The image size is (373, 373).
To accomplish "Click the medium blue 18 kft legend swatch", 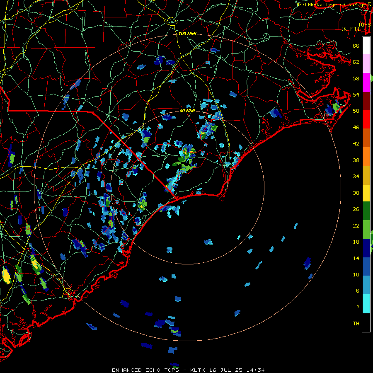I will [x=366, y=266].
